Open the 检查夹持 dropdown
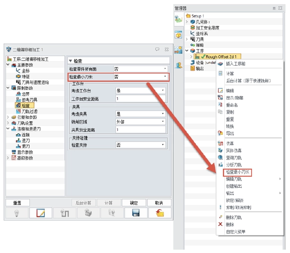Image resolution: width=290 pixels, height=253 pixels. (140, 145)
